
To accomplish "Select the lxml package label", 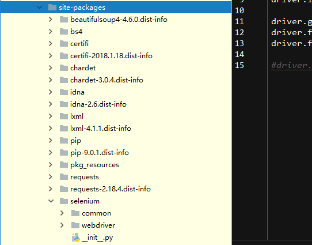I will coord(77,116).
